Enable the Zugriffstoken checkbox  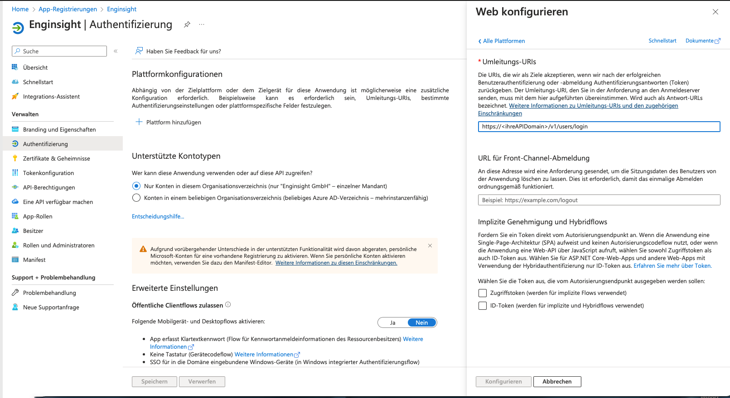coord(483,293)
